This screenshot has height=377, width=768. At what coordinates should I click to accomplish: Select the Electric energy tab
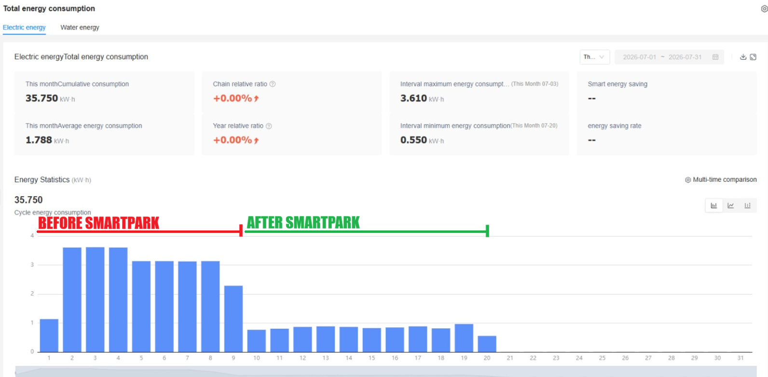tap(24, 27)
